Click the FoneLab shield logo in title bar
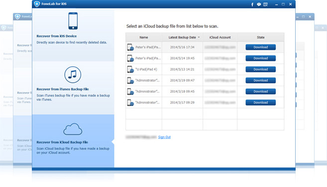The width and height of the screenshot is (327, 187). pos(37,4)
